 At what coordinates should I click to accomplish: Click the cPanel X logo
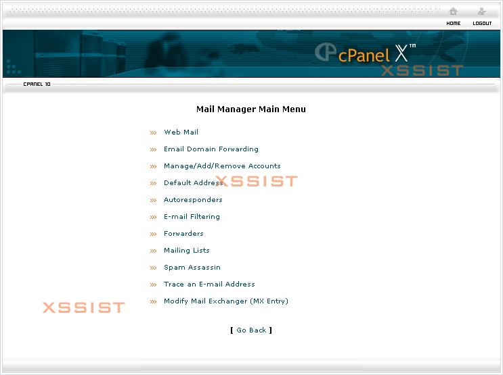click(365, 53)
